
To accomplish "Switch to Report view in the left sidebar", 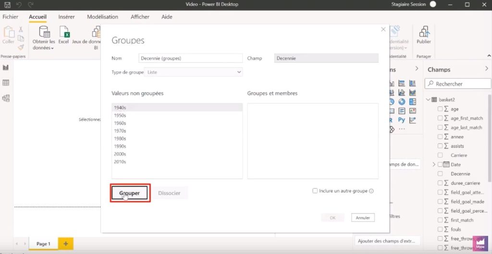I will click(x=6, y=68).
